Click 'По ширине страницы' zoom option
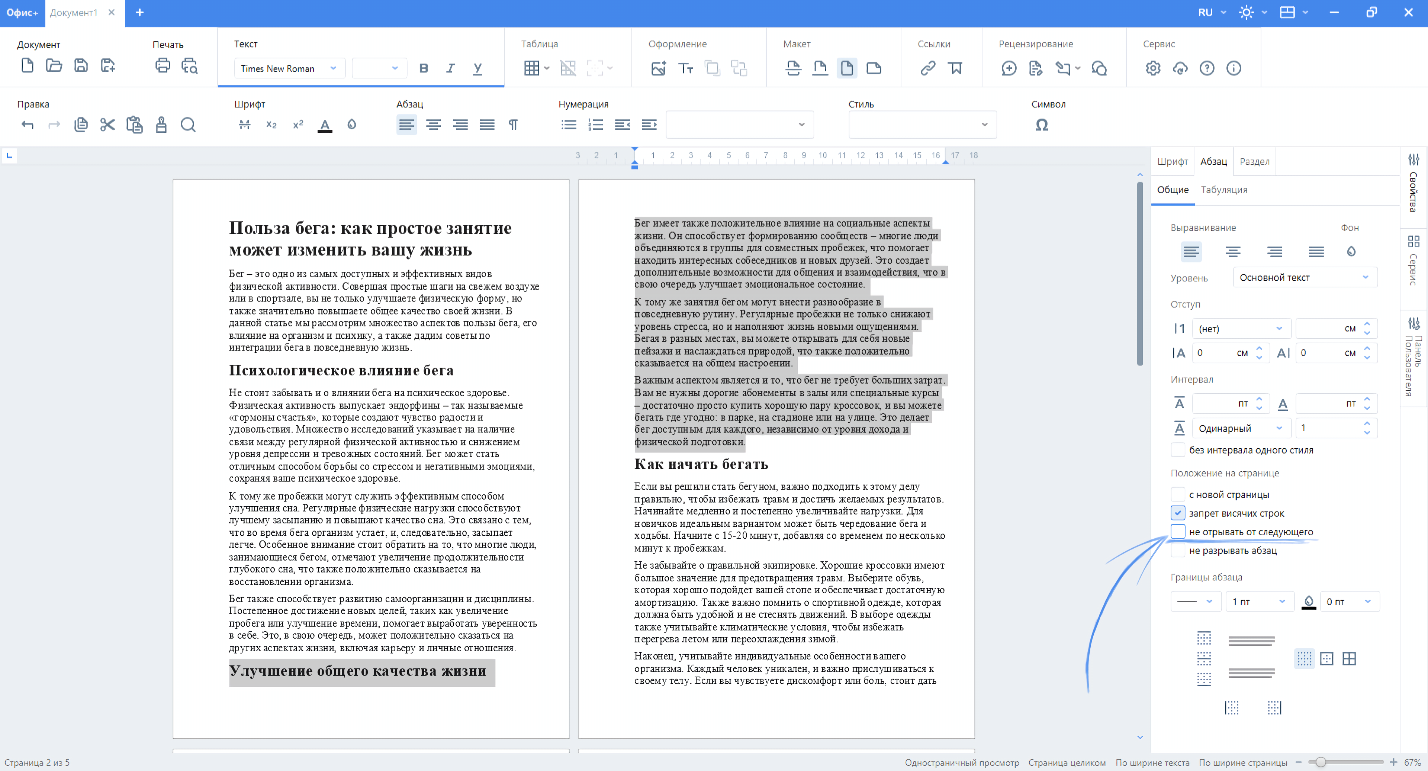This screenshot has height=771, width=1428. click(x=1242, y=763)
